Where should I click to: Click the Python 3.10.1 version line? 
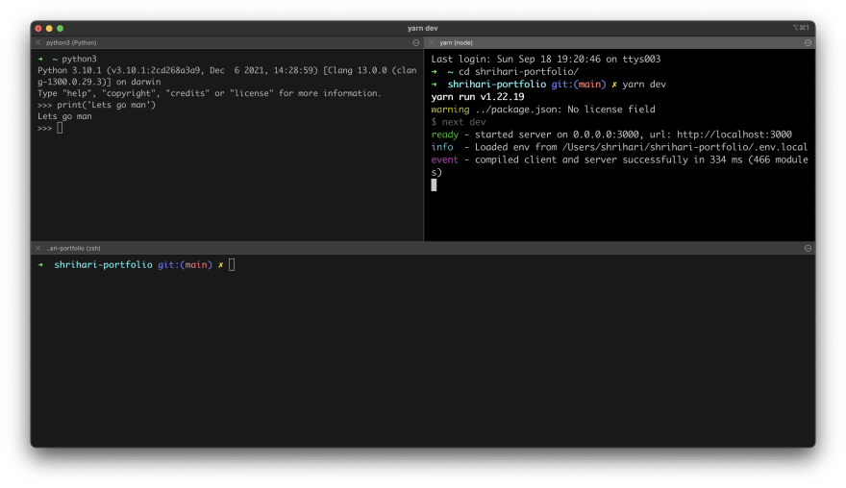[227, 76]
